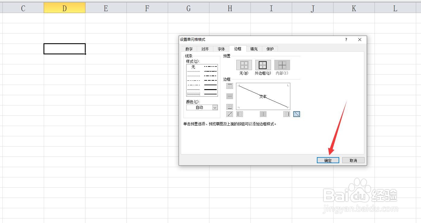Toggle diagonal up border button
Viewport: 421px width, 223px height.
[230, 114]
